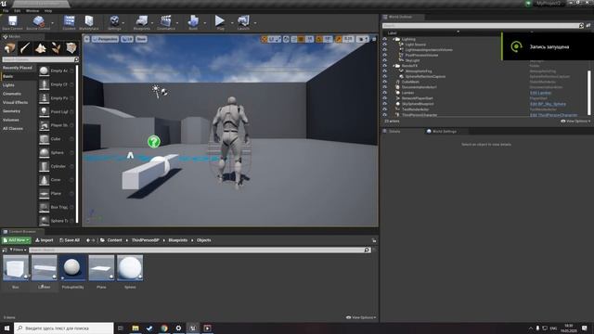Open the Content toolbar button
The height and width of the screenshot is (334, 594).
(x=69, y=22)
